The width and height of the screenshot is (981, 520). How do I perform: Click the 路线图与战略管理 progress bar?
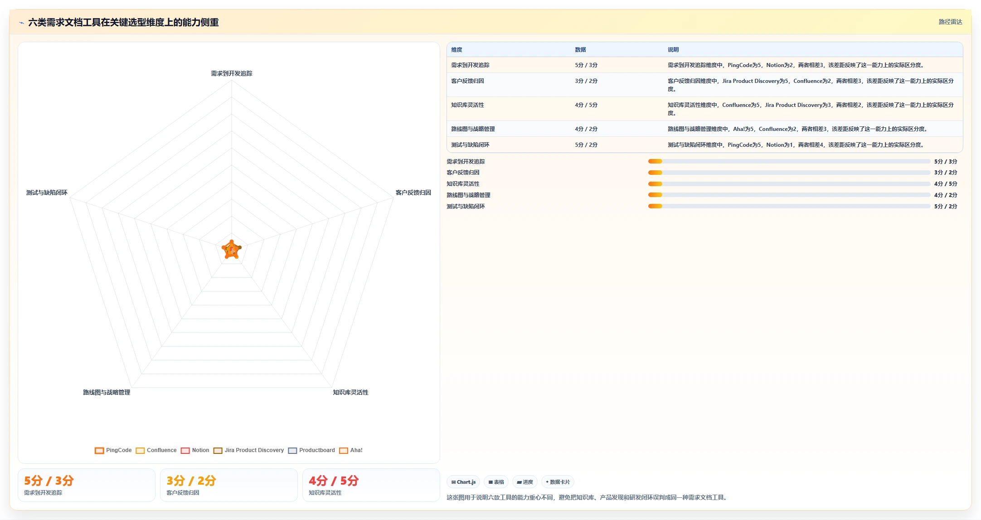coord(789,195)
